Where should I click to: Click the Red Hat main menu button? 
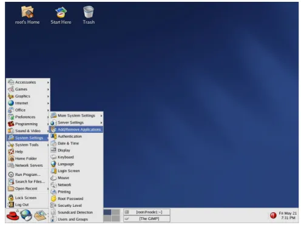[13, 215]
